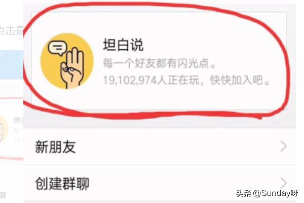Click the gray separator above 新朋友
Viewport: 304px width, 203px height.
(160, 123)
